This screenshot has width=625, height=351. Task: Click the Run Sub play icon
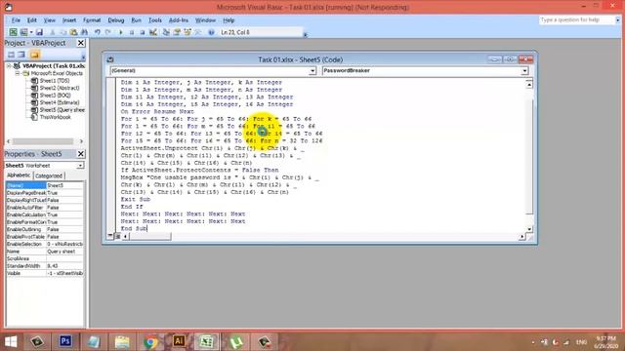(x=121, y=32)
